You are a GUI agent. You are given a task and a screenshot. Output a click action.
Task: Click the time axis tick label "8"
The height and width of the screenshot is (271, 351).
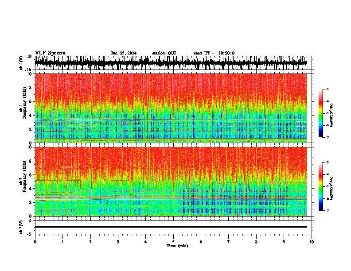(x=256, y=242)
